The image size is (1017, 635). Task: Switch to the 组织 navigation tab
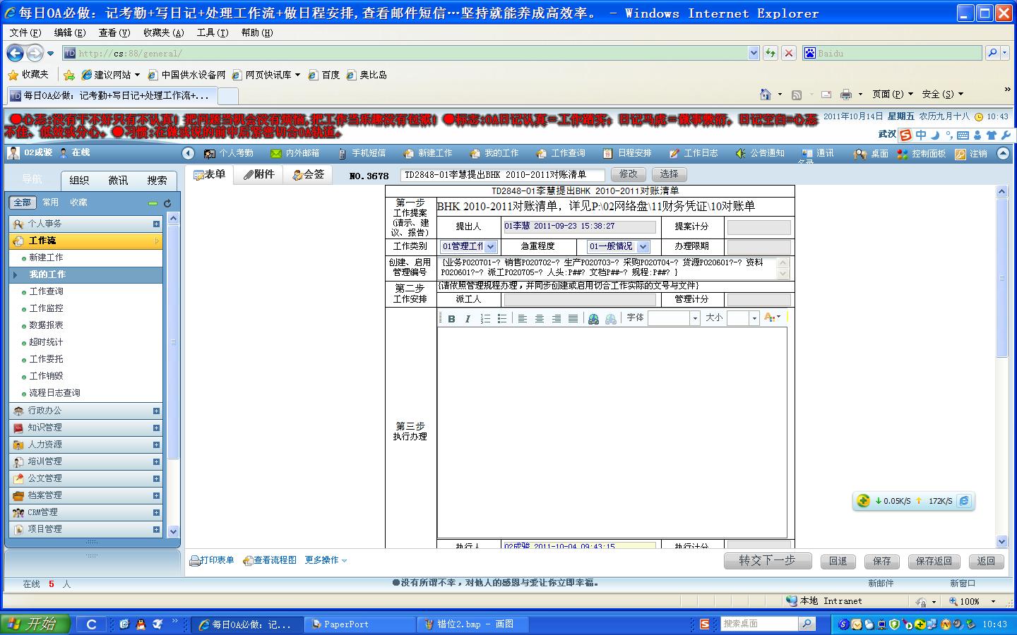79,180
